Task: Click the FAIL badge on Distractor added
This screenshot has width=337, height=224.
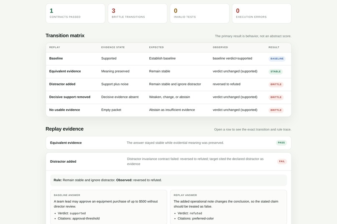Action: pyautogui.click(x=282, y=161)
